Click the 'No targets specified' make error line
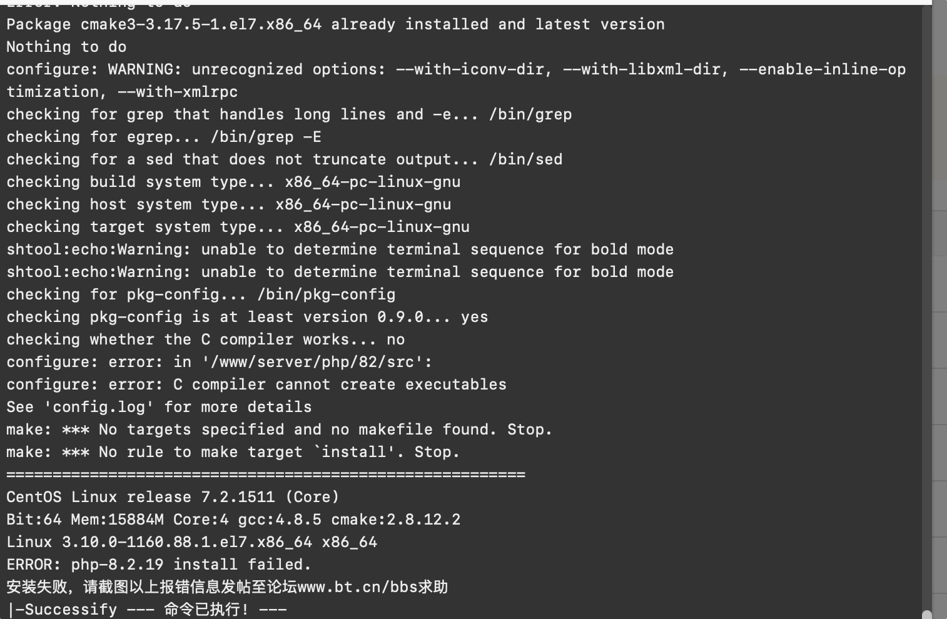Viewport: 947px width, 619px height. click(279, 430)
